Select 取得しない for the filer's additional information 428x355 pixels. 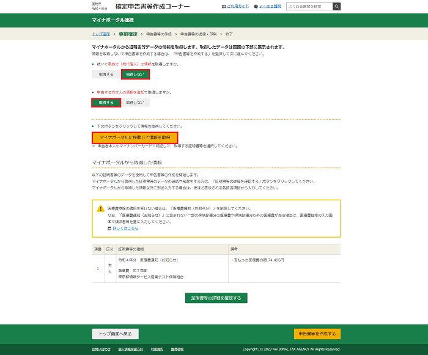click(135, 103)
